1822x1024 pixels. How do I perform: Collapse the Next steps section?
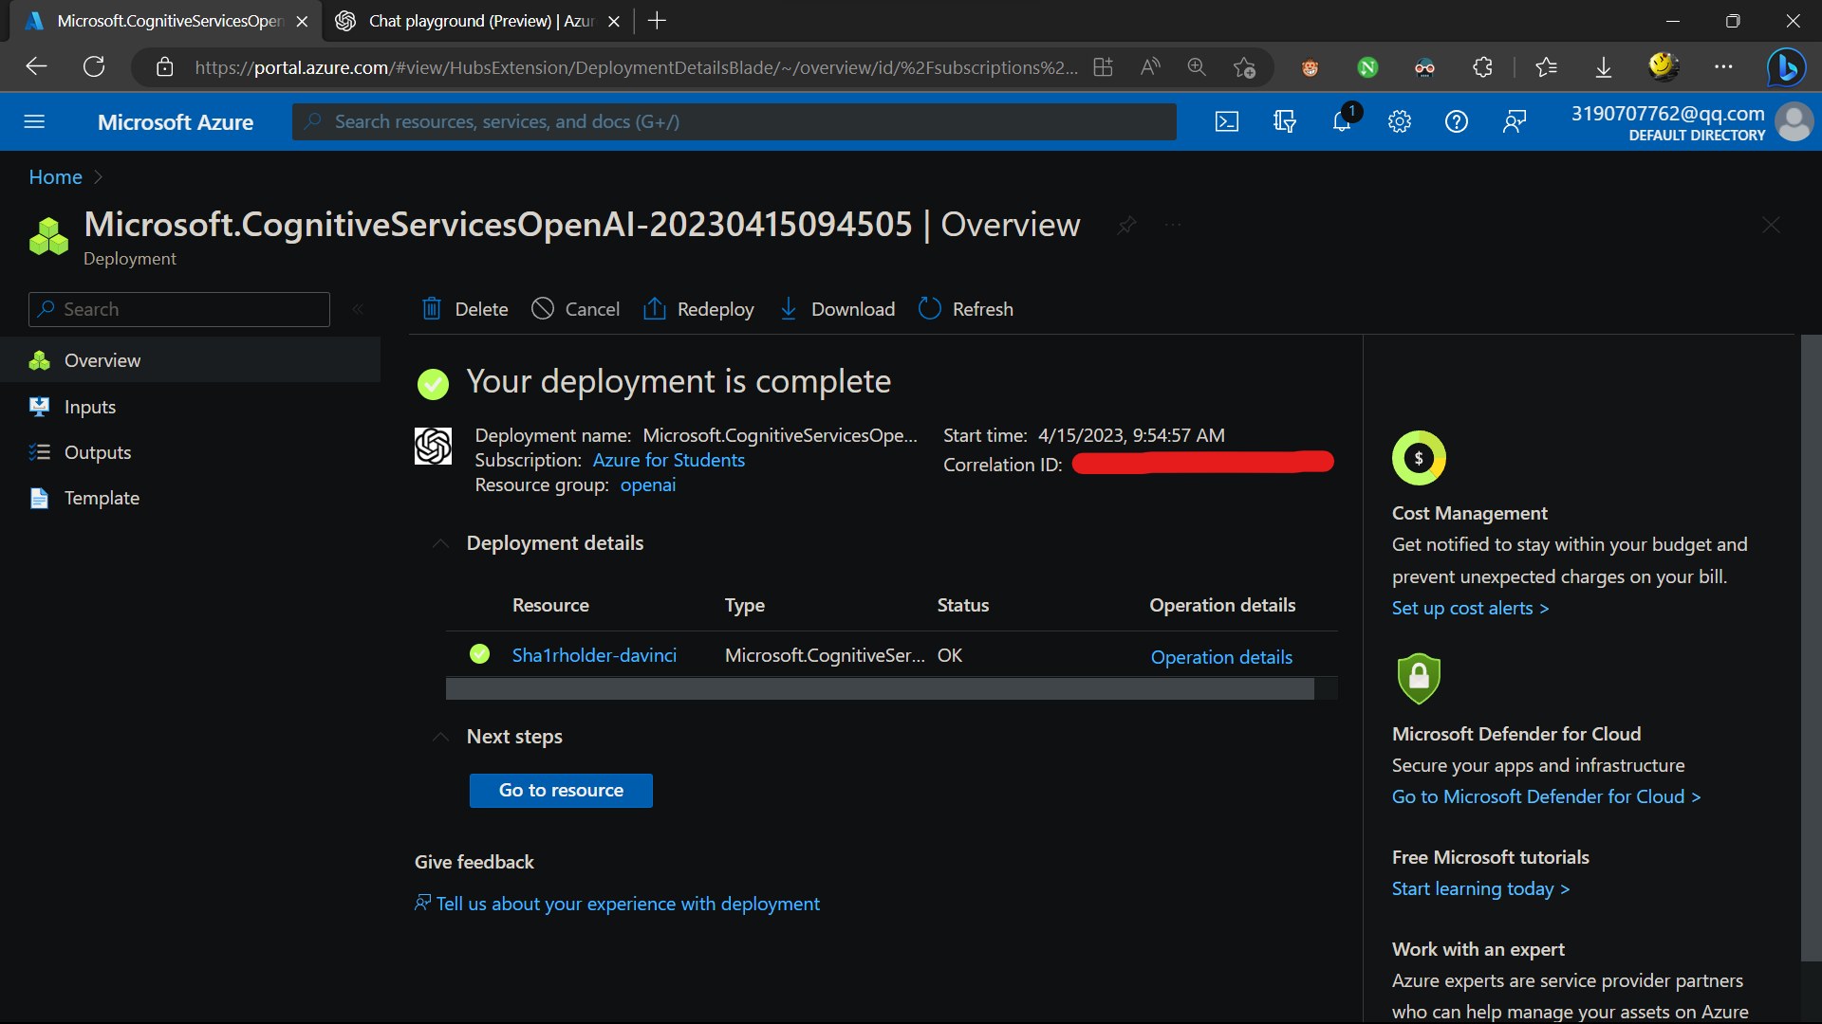(x=439, y=735)
